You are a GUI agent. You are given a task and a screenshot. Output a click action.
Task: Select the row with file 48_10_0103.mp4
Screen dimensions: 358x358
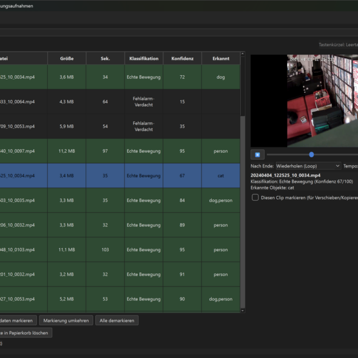(x=120, y=249)
